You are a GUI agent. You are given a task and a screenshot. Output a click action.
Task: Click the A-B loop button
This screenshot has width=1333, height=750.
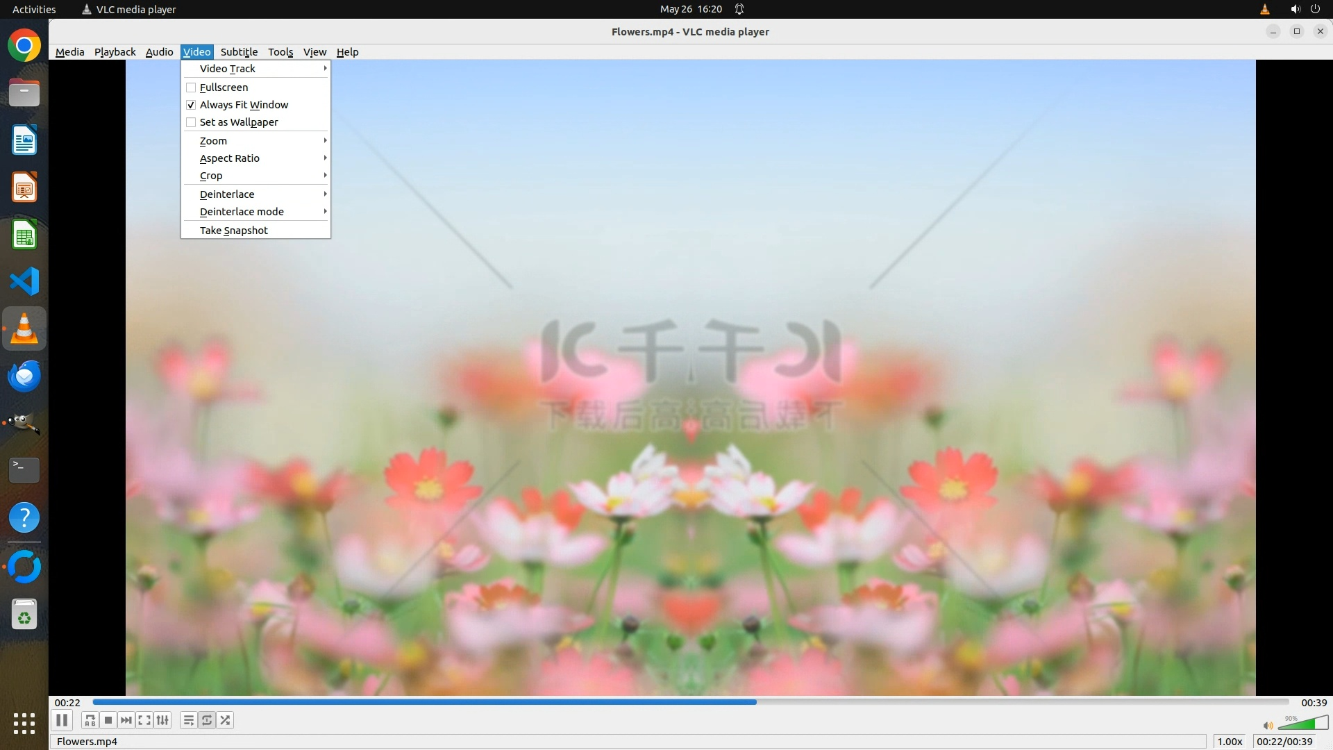click(90, 720)
